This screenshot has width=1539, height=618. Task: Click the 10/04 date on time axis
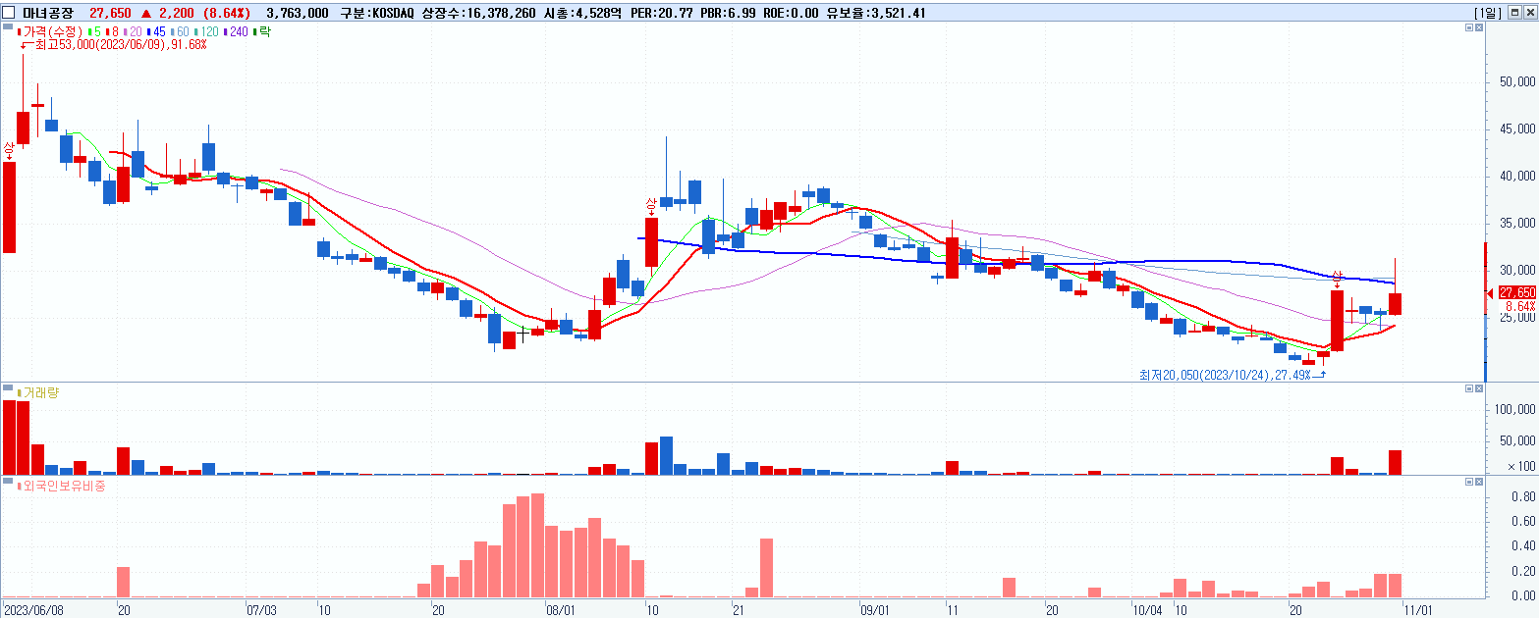[x=1148, y=609]
